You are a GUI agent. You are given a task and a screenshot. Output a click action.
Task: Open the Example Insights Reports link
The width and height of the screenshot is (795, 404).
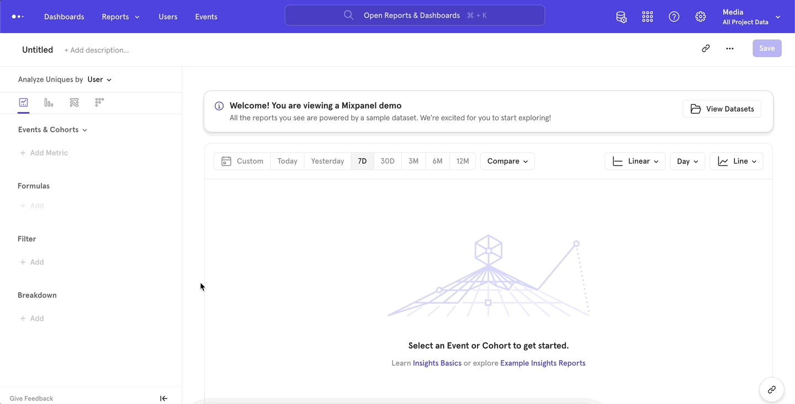(543, 363)
